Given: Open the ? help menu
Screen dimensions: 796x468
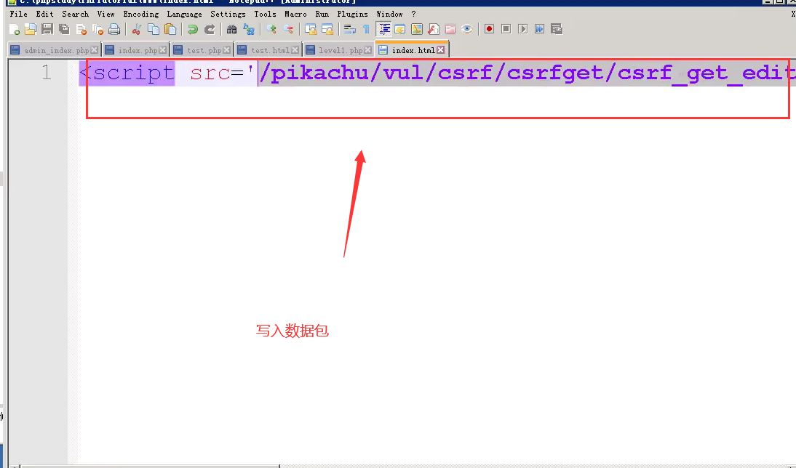Looking at the screenshot, I should click(x=414, y=15).
